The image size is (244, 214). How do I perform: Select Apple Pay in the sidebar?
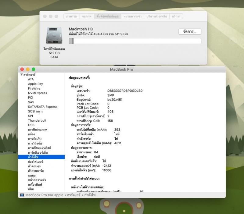pos(35,84)
